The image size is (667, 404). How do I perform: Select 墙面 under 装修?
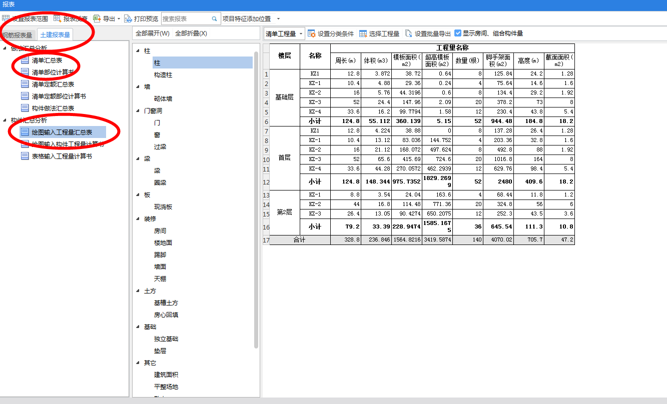click(x=160, y=266)
